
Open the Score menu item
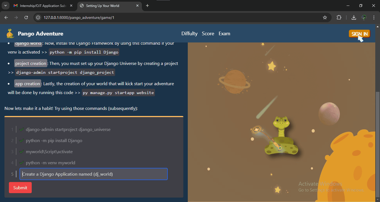[208, 34]
